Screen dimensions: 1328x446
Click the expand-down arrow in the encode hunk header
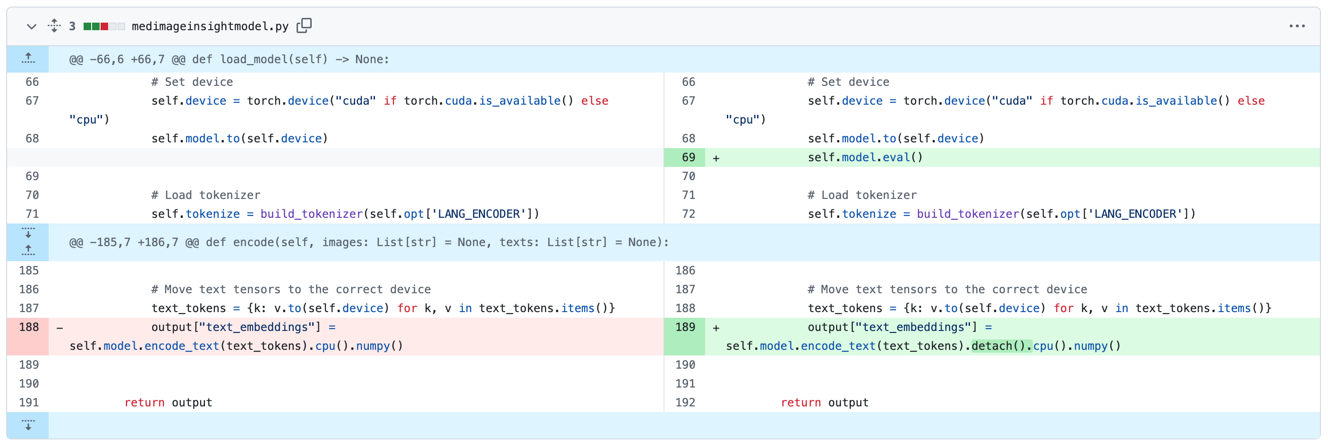tap(28, 233)
